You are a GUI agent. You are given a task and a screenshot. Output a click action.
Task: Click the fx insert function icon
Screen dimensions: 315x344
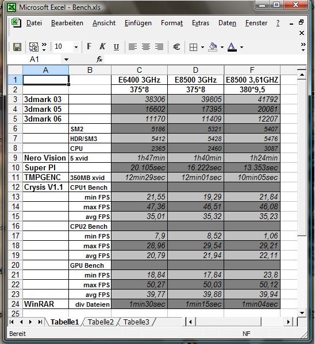point(99,59)
